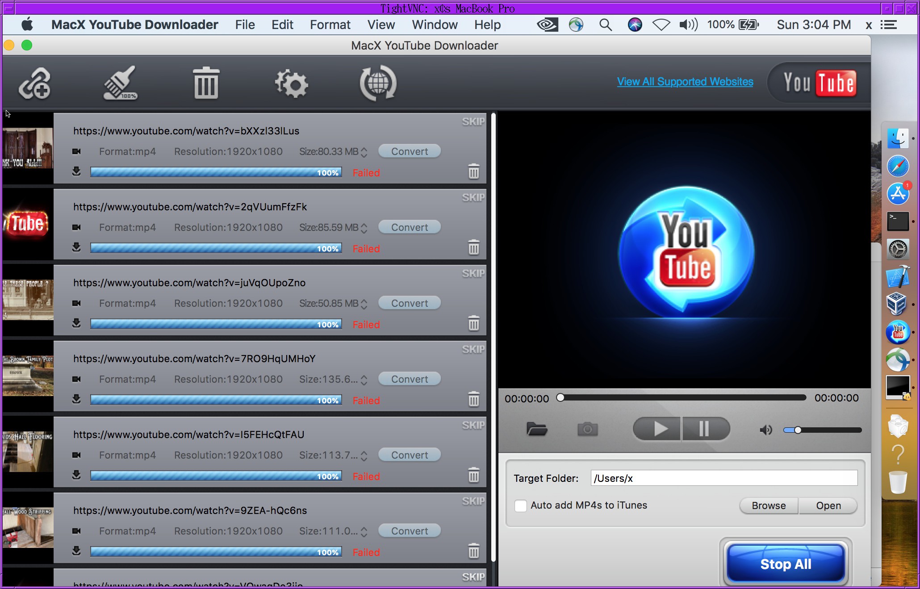Expand size stepper for 50.85 MB video
920x589 pixels.
(x=364, y=304)
